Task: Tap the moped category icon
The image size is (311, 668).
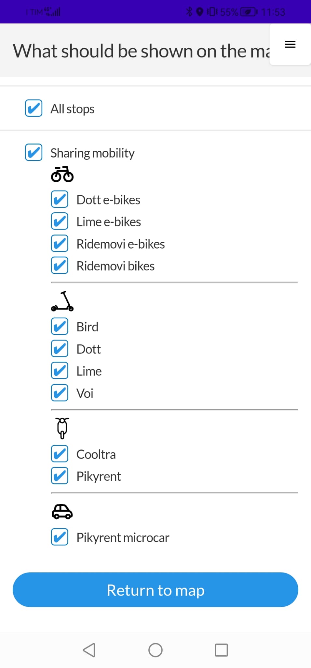Action: [x=62, y=428]
